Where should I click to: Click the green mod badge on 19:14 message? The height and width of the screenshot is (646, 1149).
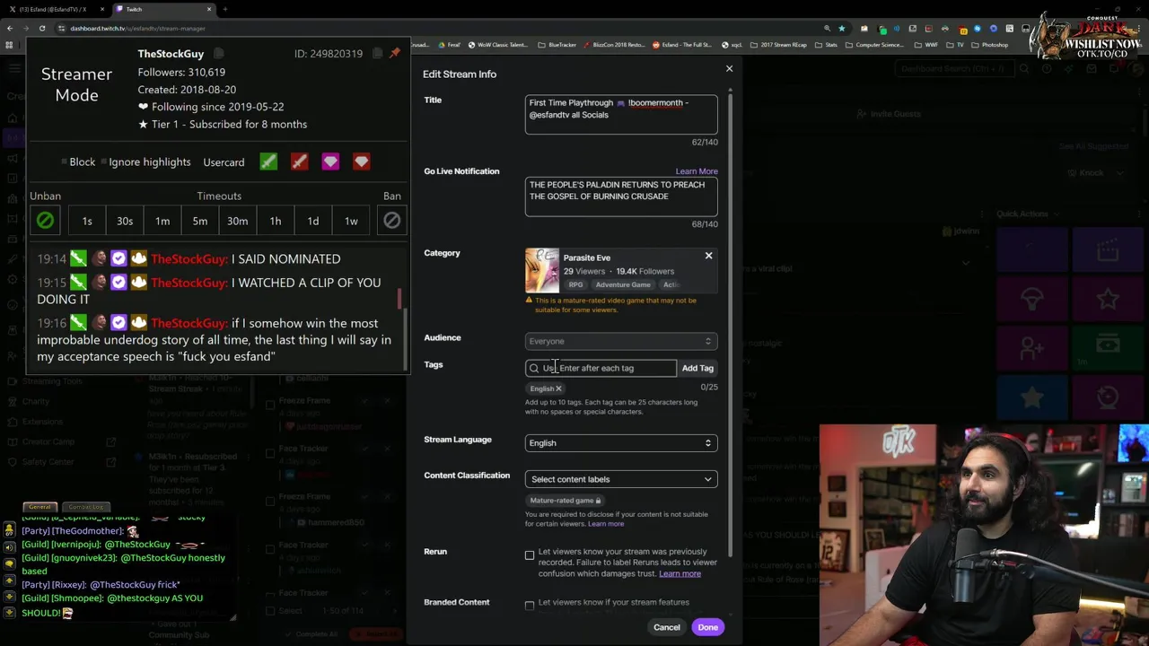[78, 258]
